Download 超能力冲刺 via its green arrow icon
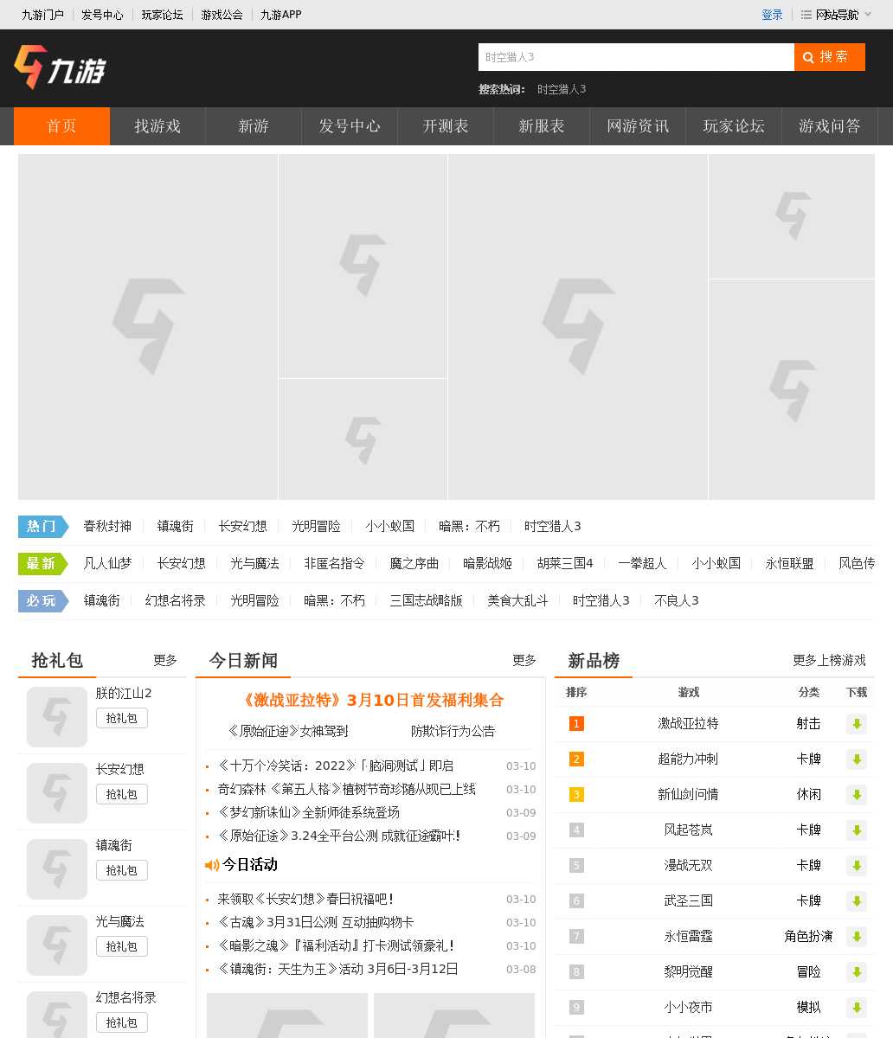The height and width of the screenshot is (1038, 893). pos(857,759)
